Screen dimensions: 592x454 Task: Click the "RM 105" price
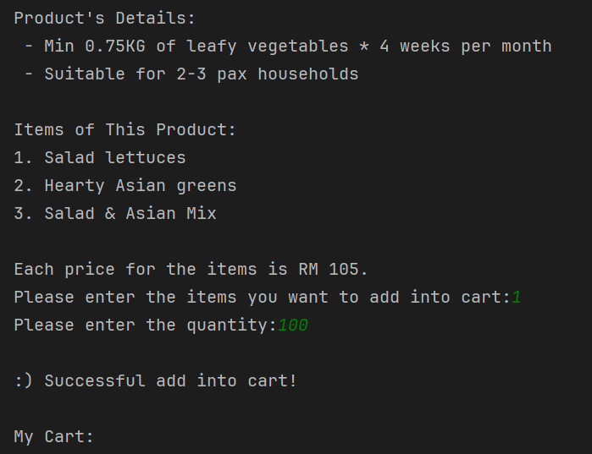328,269
